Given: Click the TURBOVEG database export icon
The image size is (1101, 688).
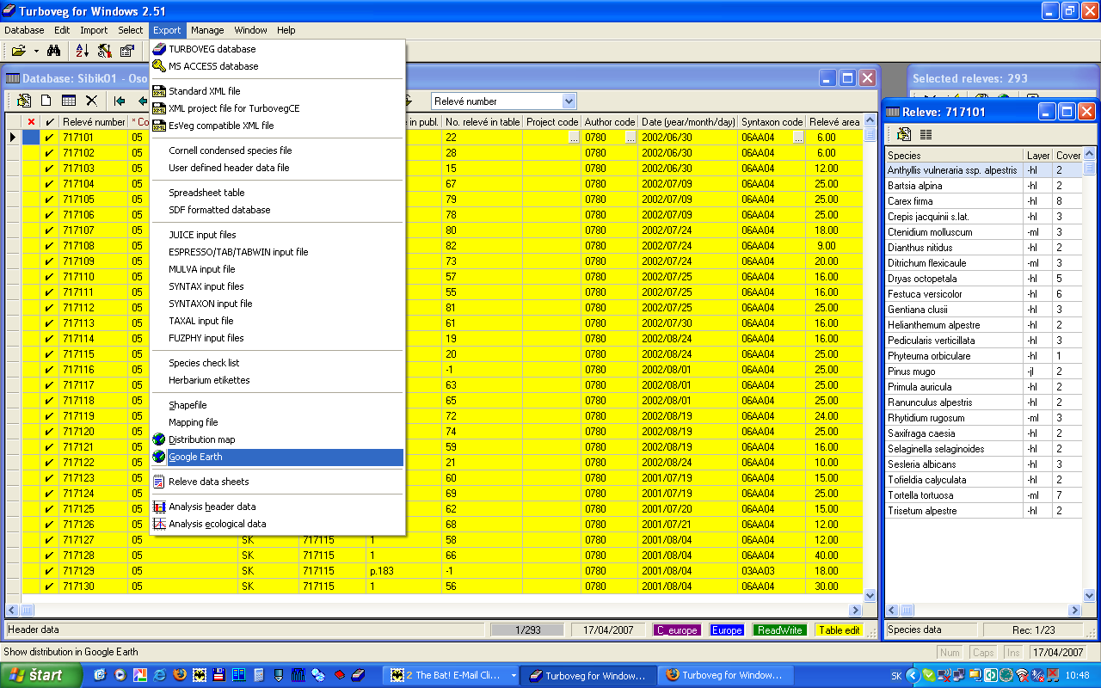Looking at the screenshot, I should pos(159,49).
